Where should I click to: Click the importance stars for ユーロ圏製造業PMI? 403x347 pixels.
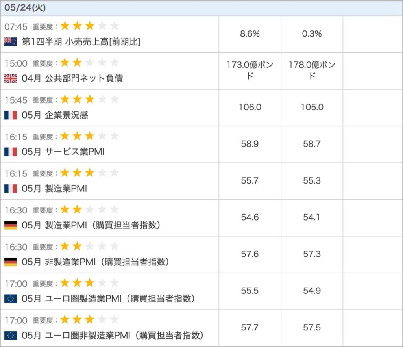(89, 283)
